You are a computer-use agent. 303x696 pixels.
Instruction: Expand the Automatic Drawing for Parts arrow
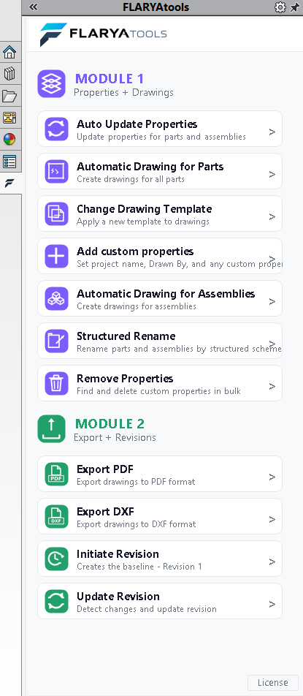(x=272, y=175)
